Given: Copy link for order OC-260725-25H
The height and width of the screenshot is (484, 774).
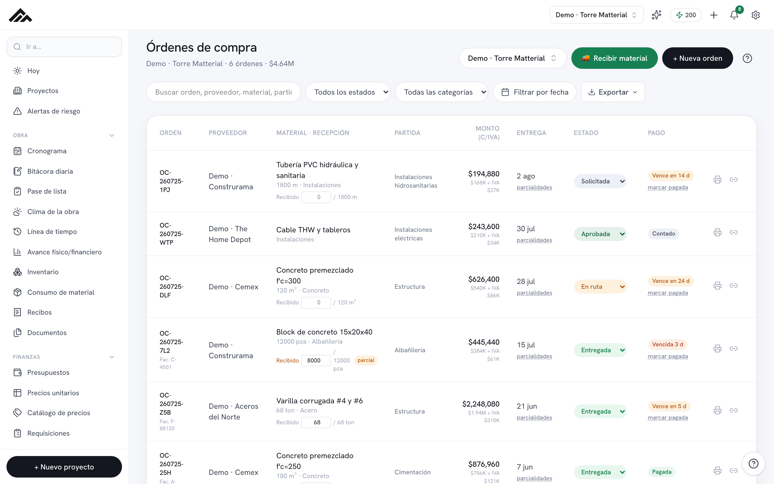Looking at the screenshot, I should click(x=734, y=471).
